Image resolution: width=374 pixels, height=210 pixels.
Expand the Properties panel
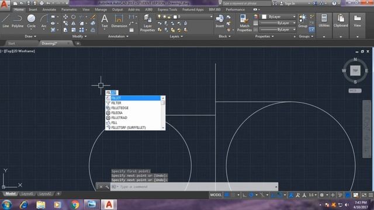click(264, 36)
